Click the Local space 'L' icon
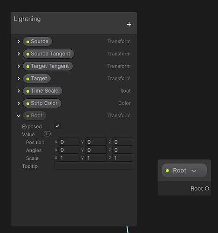This screenshot has height=233, width=218. (47, 134)
